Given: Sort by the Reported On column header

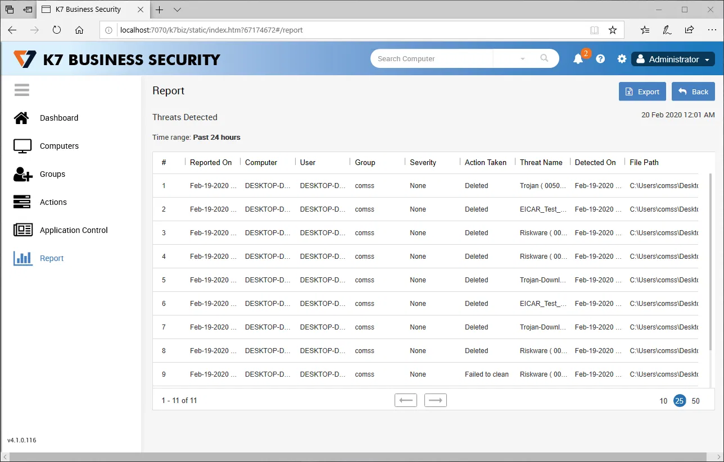Looking at the screenshot, I should (211, 162).
